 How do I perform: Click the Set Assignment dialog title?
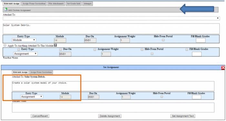click(x=111, y=67)
